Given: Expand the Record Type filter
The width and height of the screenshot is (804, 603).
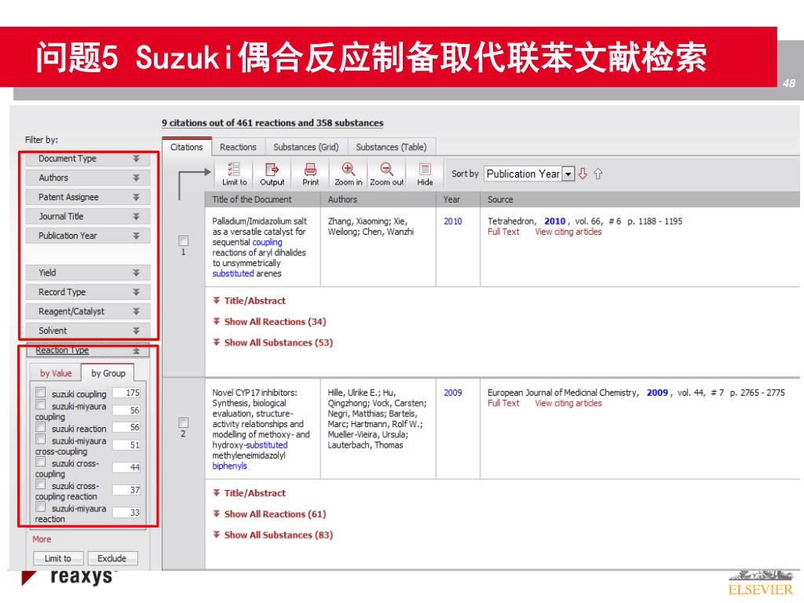Looking at the screenshot, I should pyautogui.click(x=88, y=292).
